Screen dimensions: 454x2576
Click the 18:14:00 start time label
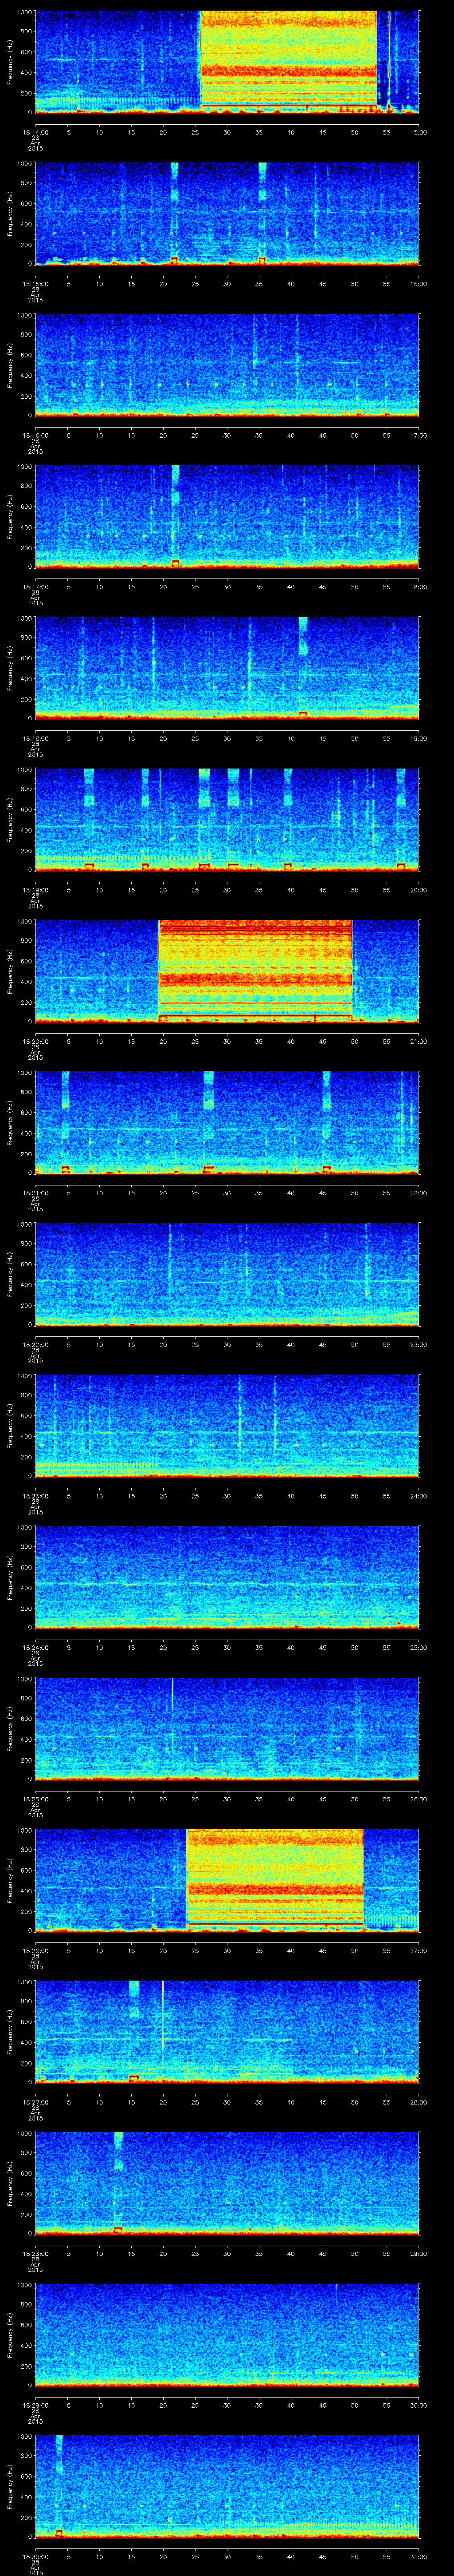[35, 132]
